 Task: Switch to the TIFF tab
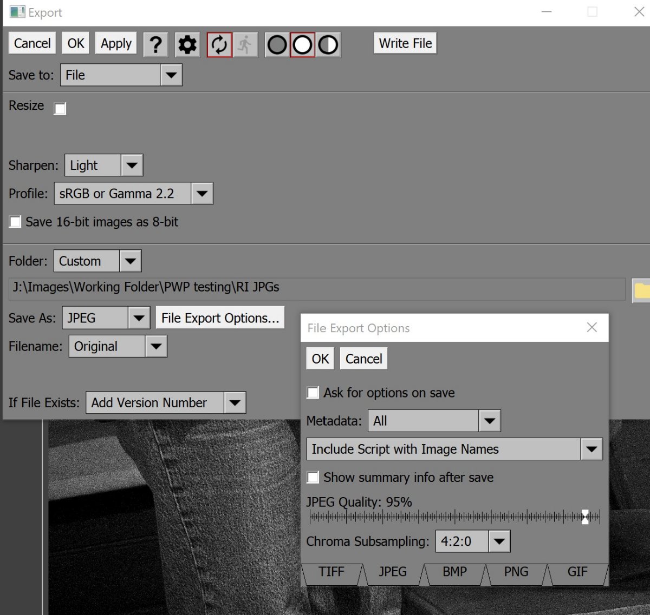tap(331, 572)
